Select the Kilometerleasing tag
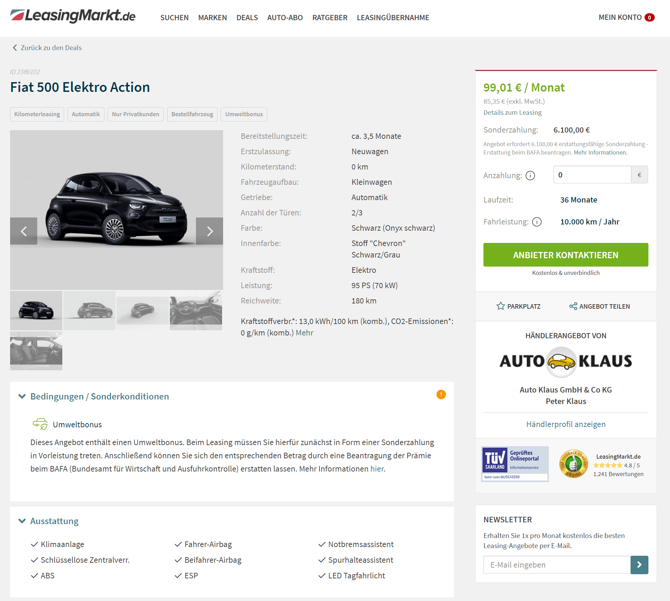 click(37, 114)
